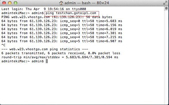Close the Terminal window with red button
The height and width of the screenshot is (105, 169).
(x=4, y=3)
